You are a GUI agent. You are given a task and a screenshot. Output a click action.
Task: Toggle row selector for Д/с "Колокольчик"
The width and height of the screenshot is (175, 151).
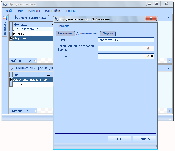(11, 29)
